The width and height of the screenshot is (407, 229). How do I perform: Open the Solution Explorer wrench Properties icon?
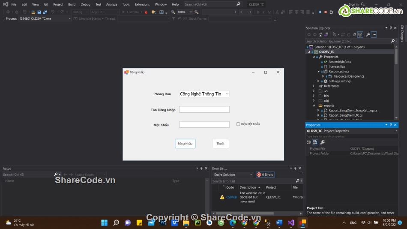click(368, 35)
